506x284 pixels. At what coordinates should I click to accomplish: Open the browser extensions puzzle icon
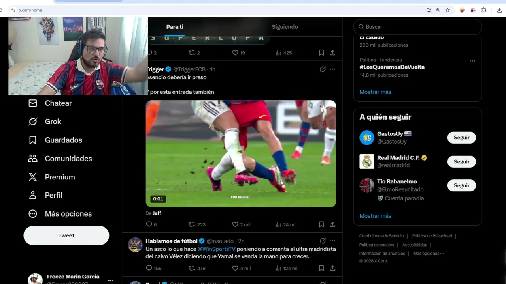pyautogui.click(x=483, y=10)
